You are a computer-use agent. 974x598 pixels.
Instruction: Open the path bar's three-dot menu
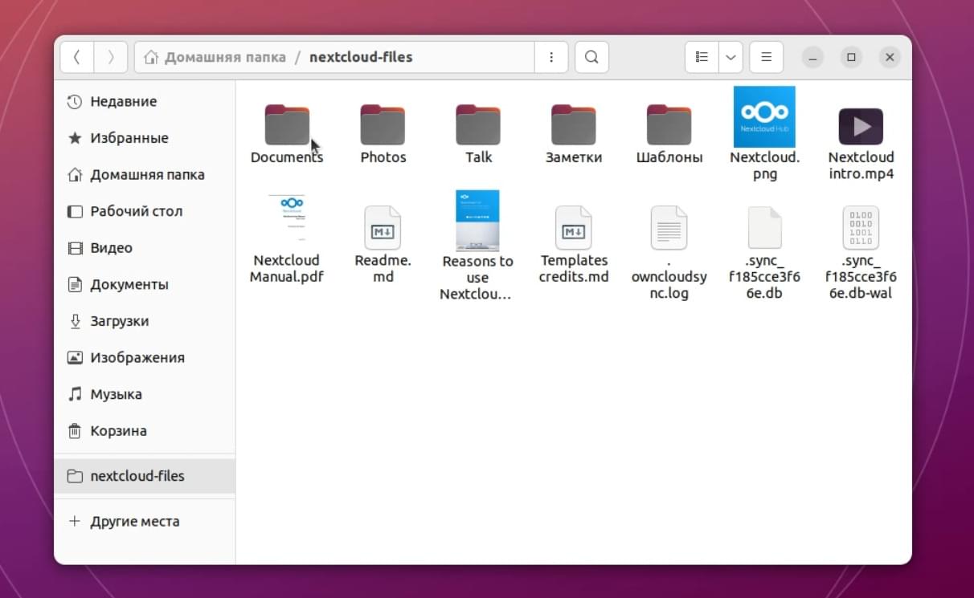551,57
